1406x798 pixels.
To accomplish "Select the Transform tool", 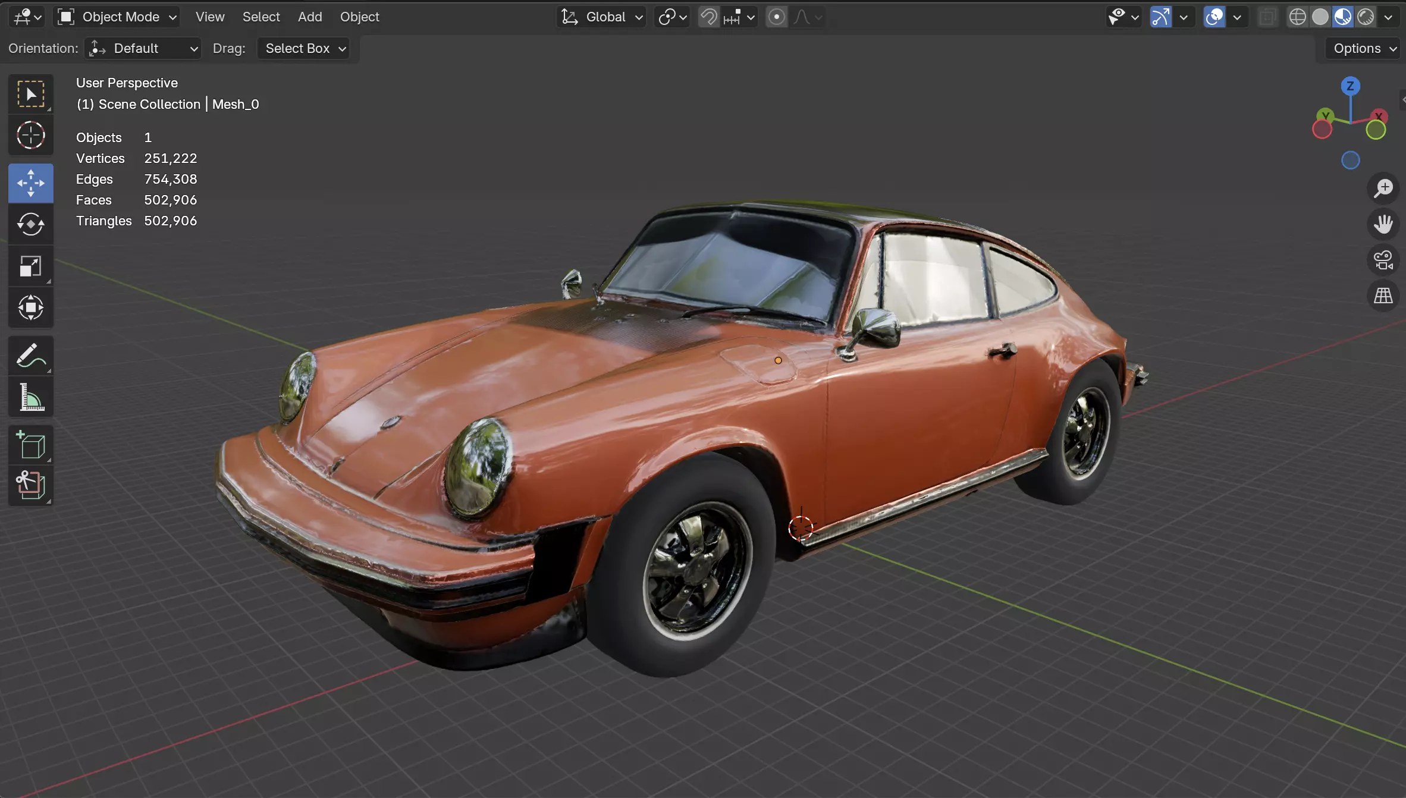I will (30, 307).
